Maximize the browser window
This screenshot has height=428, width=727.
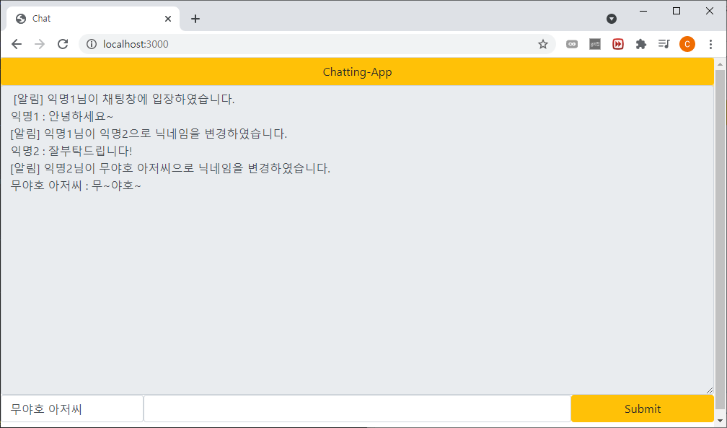[677, 11]
